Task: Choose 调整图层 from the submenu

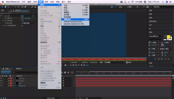Action: pos(75,19)
